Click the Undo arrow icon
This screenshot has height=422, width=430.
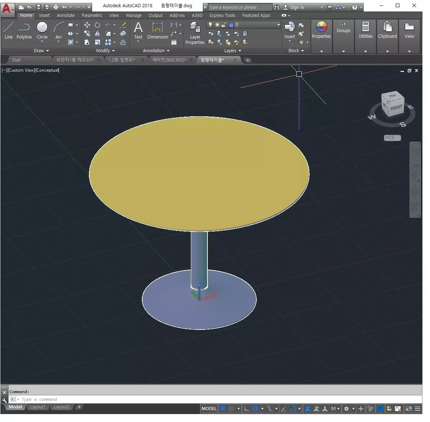click(64, 7)
